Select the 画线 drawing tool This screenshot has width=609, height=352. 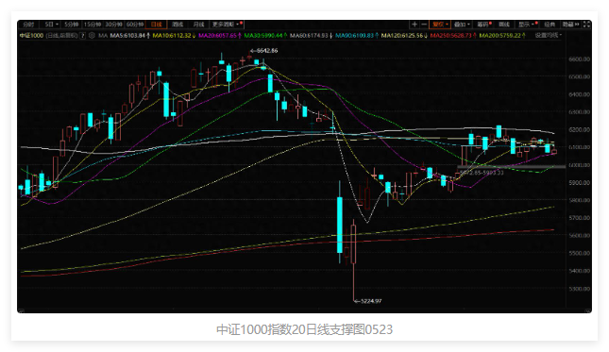[504, 25]
